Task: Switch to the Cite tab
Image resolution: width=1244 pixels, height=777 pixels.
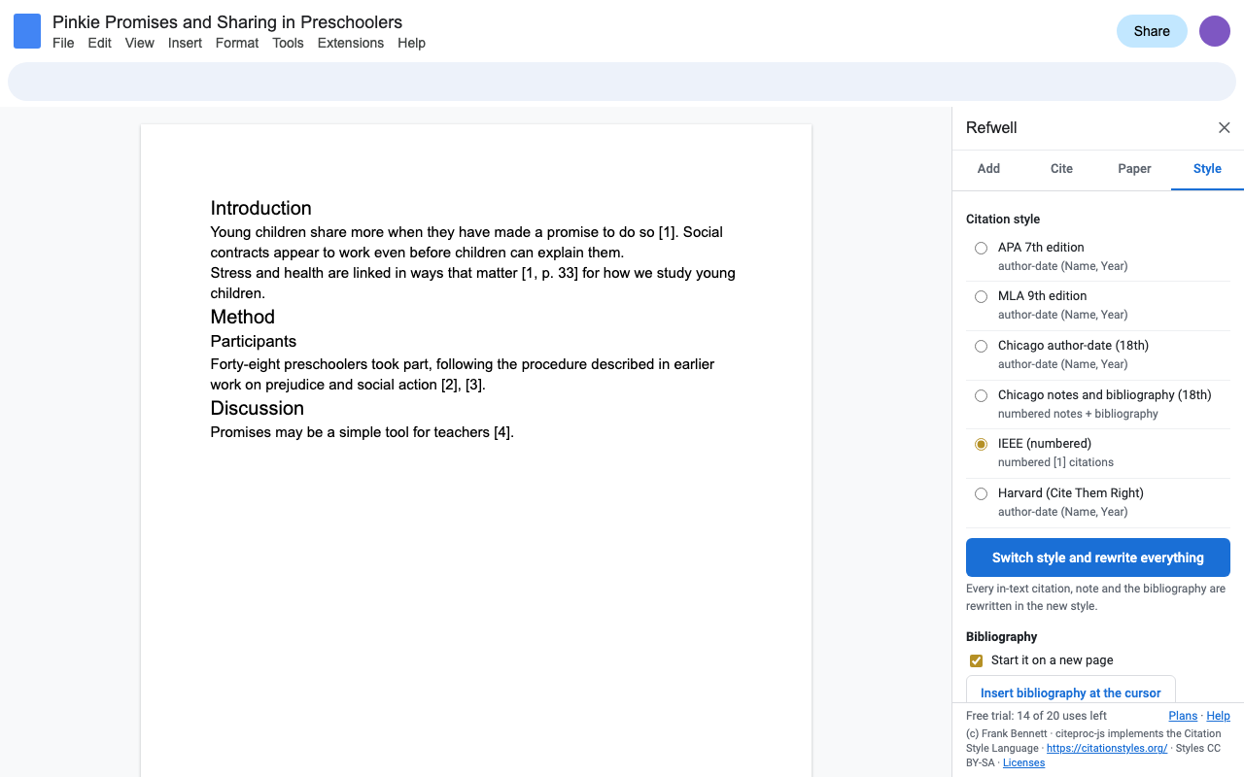Action: pos(1061,169)
